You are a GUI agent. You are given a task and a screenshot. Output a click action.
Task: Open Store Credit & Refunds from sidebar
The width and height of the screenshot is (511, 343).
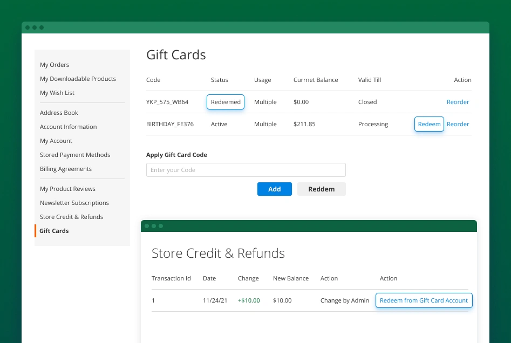(x=71, y=217)
